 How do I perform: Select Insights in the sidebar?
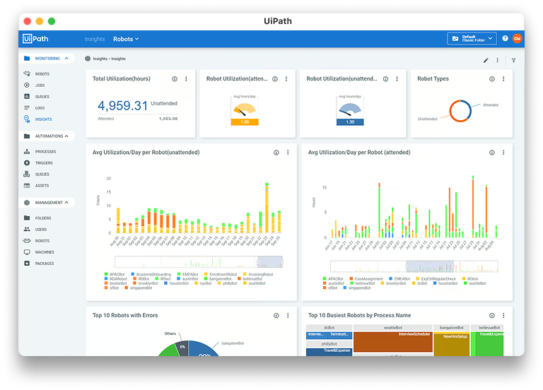[43, 119]
